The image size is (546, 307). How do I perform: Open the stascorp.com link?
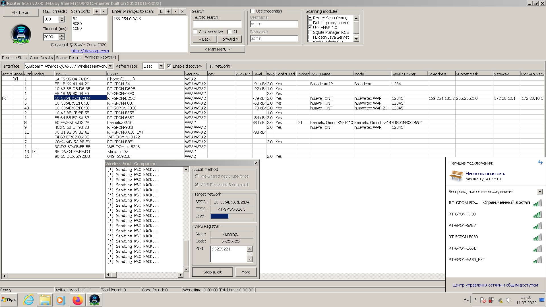point(90,51)
